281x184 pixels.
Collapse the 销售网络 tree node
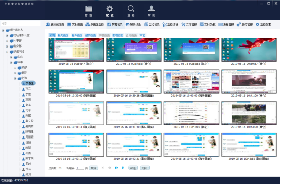point(7,52)
